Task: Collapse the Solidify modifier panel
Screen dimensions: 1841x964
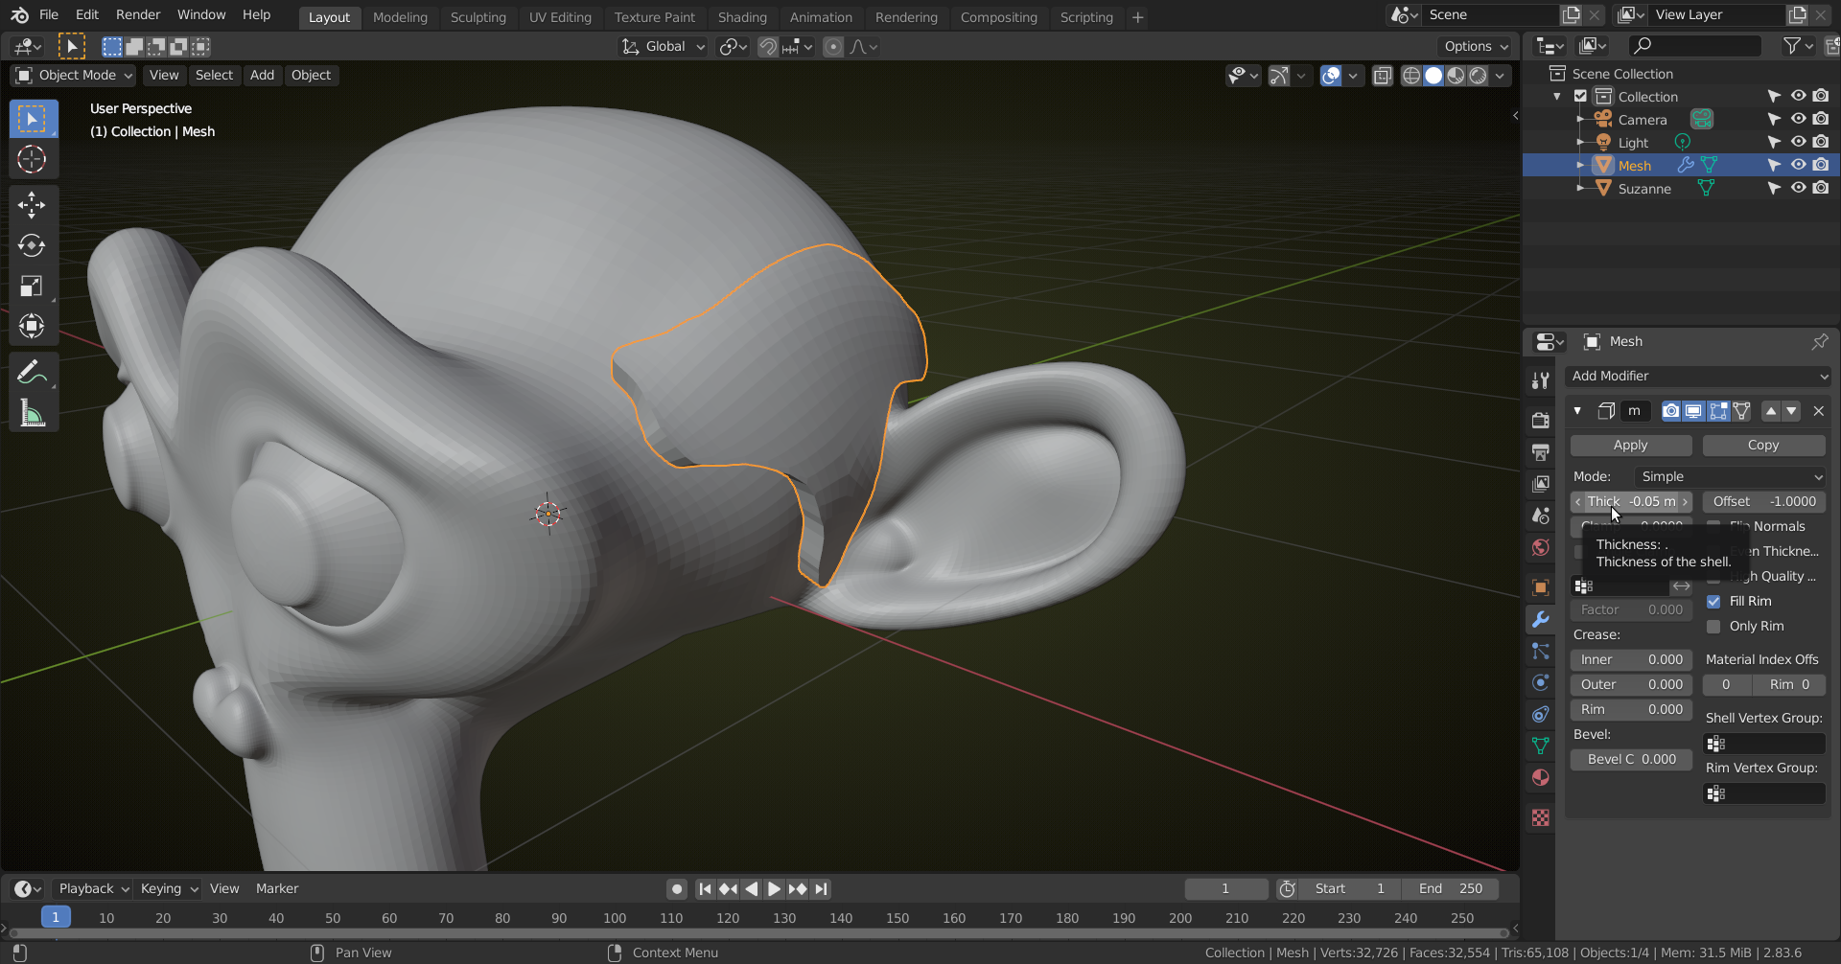Action: pyautogui.click(x=1577, y=411)
